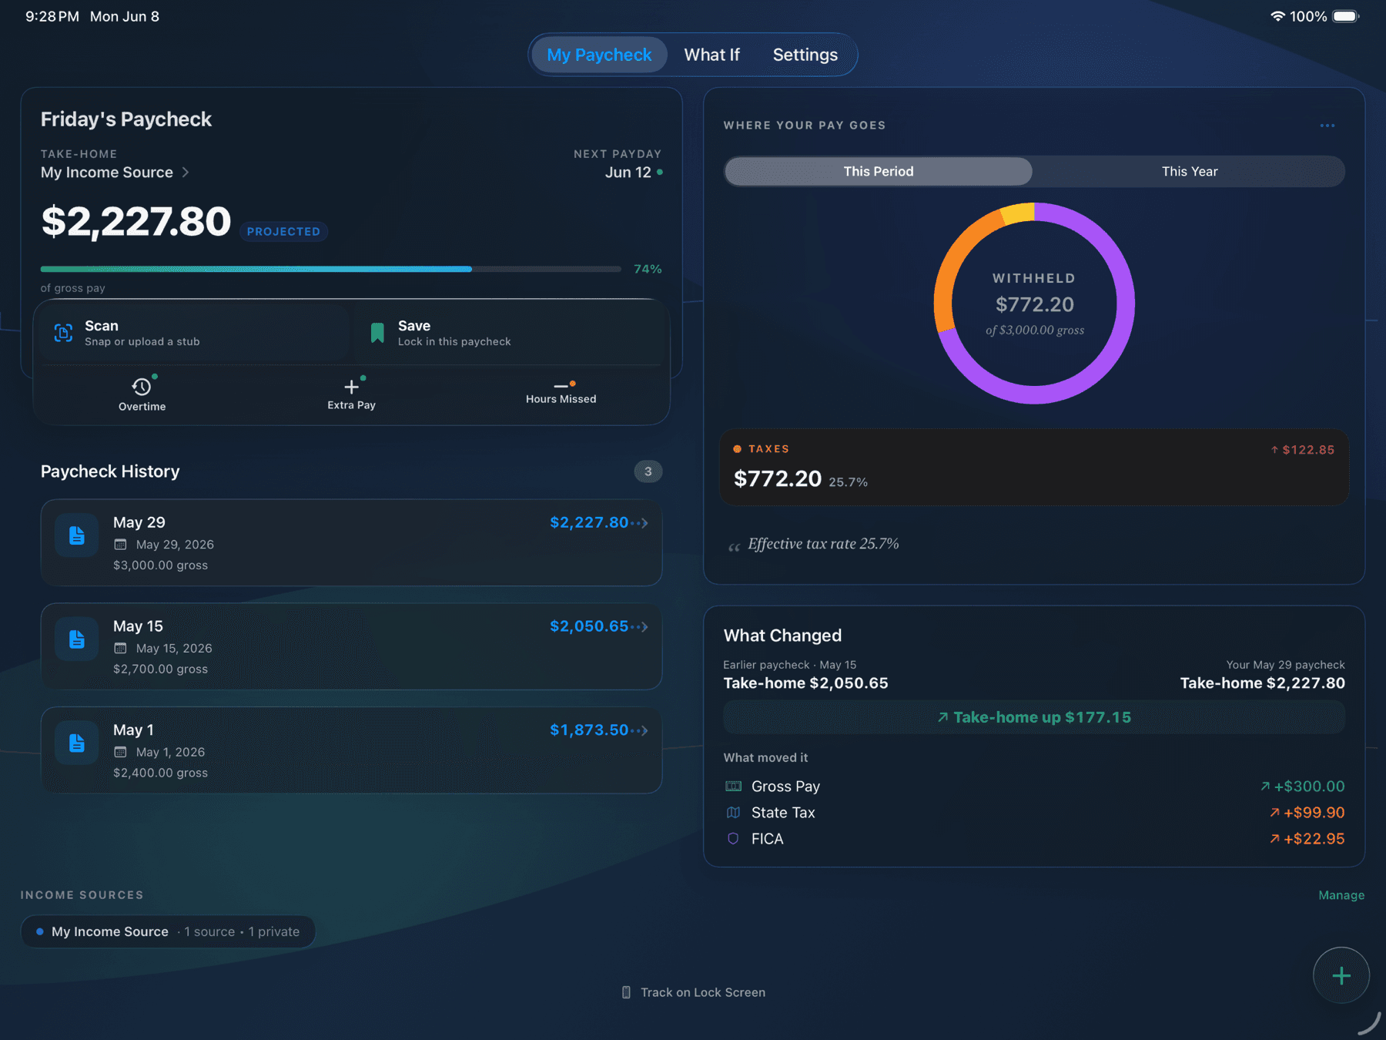Click the State Tax map icon
Viewport: 1386px width, 1040px height.
[x=733, y=813]
